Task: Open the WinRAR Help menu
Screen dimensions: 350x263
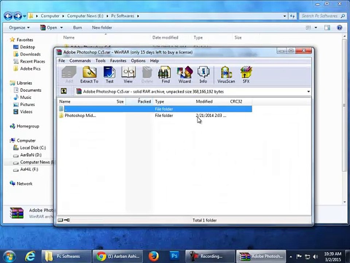Action: pos(155,61)
